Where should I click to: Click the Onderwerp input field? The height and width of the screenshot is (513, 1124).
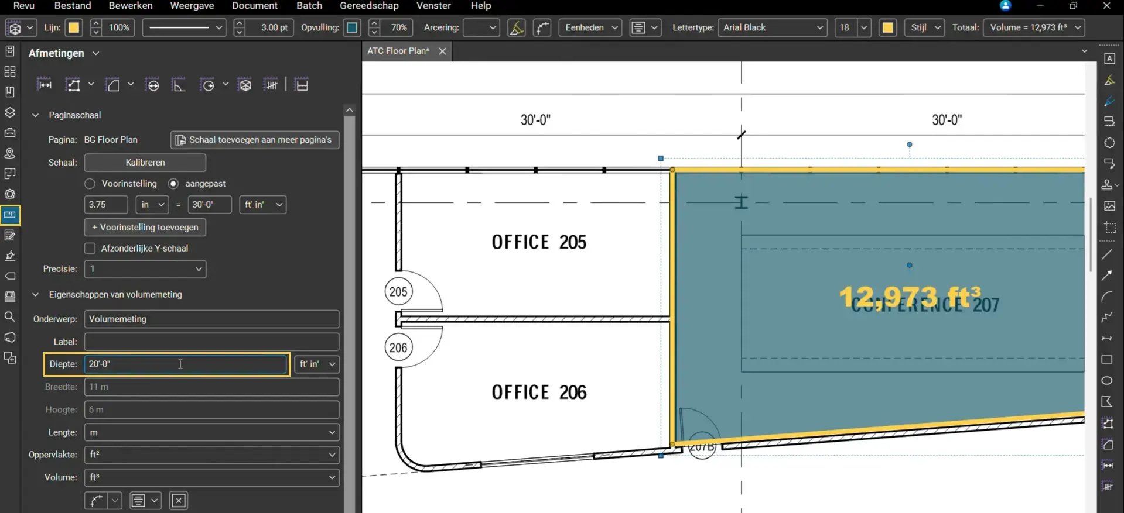pyautogui.click(x=212, y=319)
